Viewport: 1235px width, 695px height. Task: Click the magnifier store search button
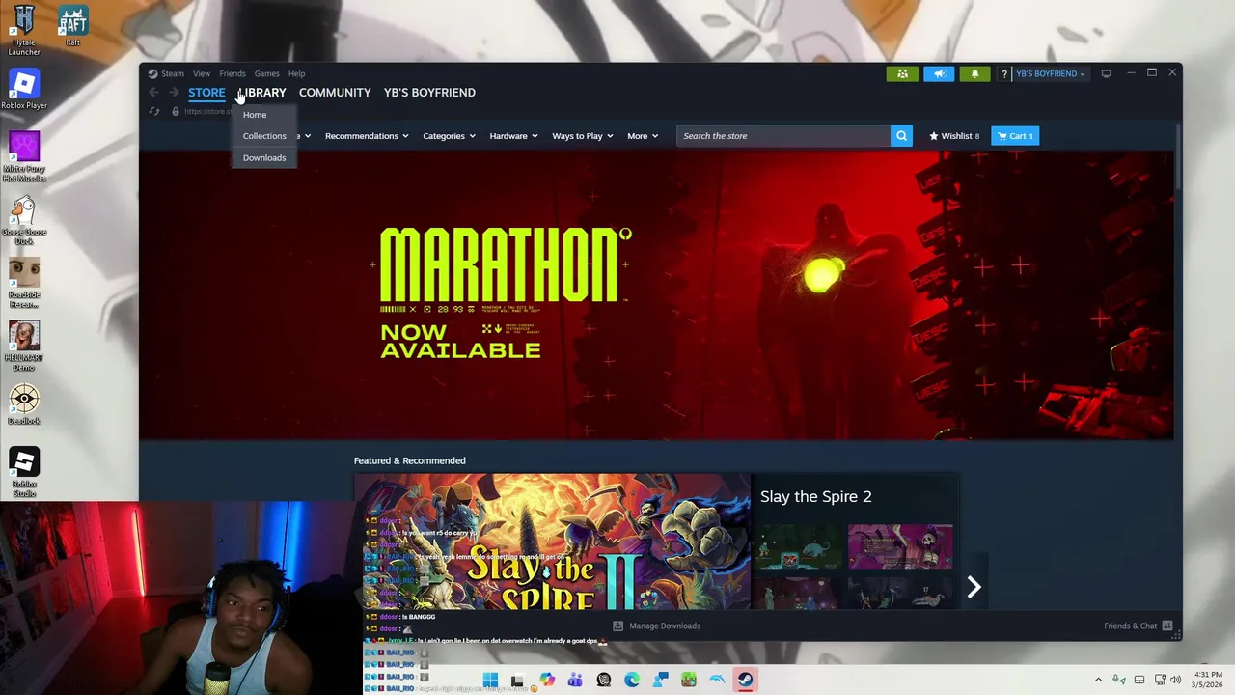pos(901,136)
